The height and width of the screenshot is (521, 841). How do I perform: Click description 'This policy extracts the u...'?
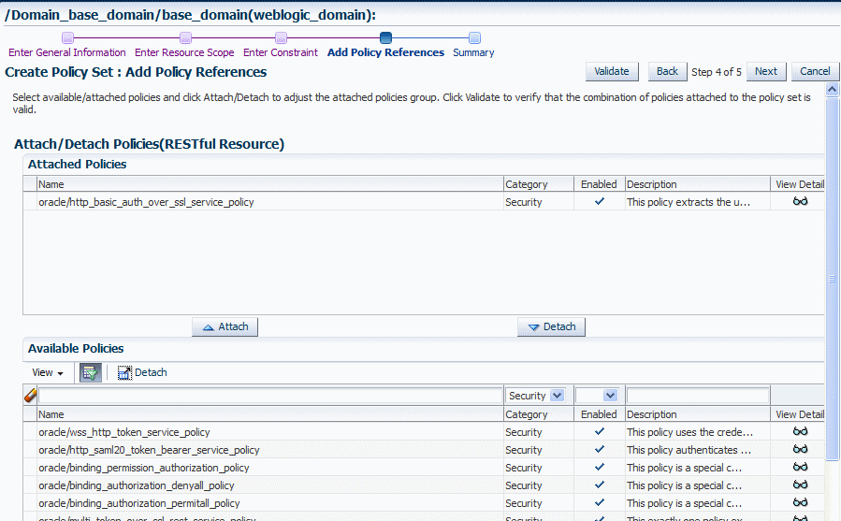689,202
